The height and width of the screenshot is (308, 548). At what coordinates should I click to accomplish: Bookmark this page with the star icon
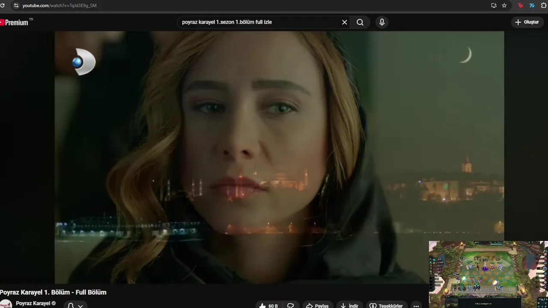tap(504, 6)
